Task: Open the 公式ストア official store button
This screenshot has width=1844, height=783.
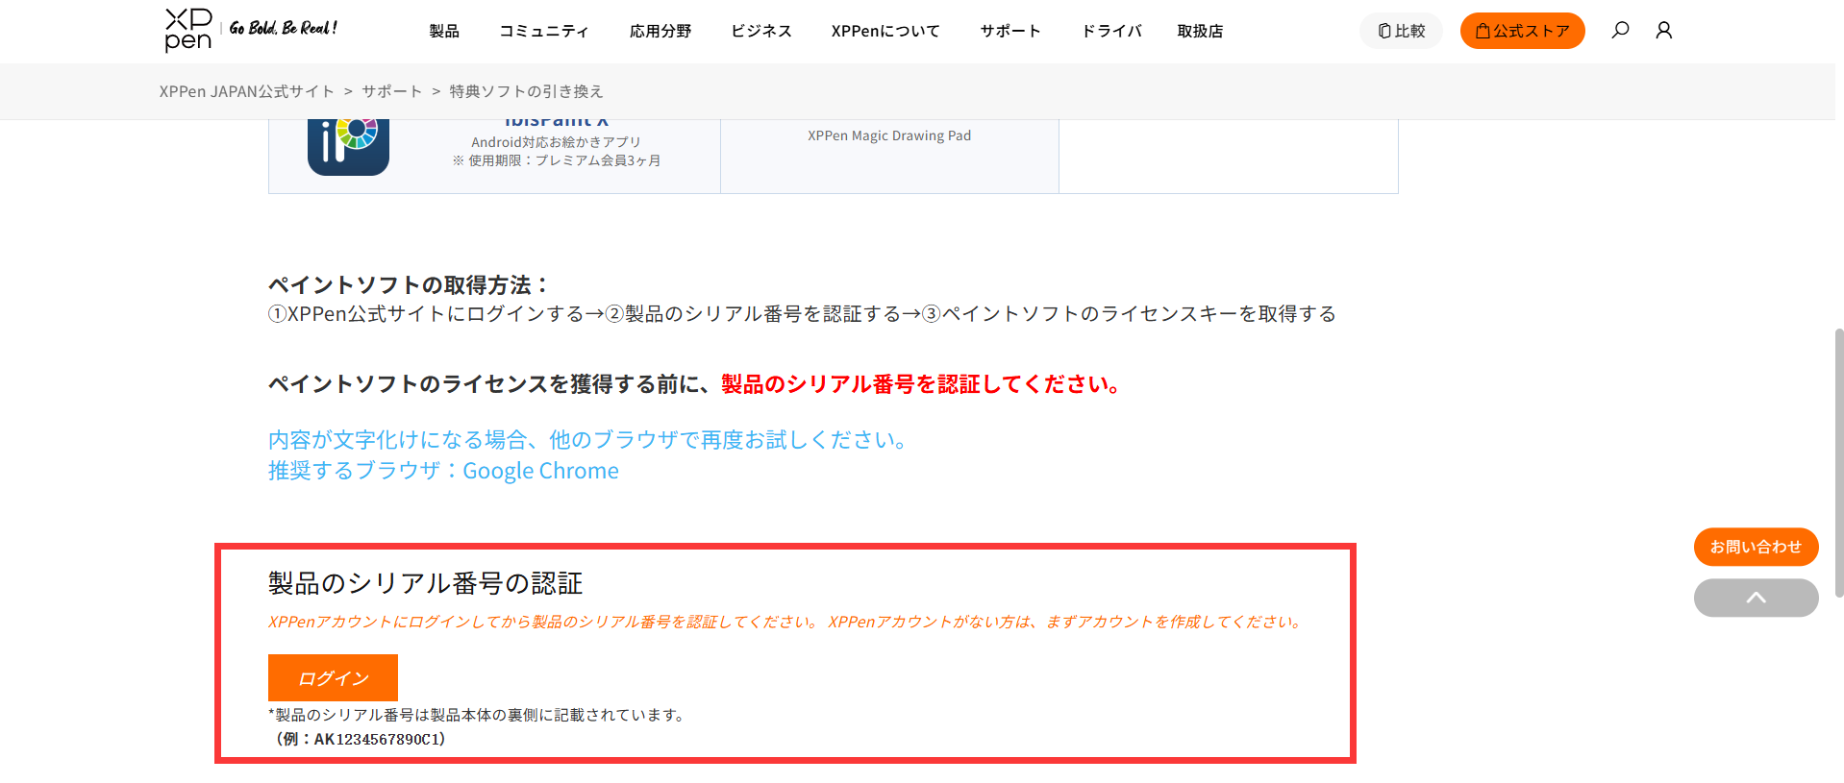Action: click(1522, 31)
